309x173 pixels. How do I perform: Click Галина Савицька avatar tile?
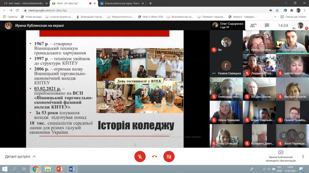[226, 65]
